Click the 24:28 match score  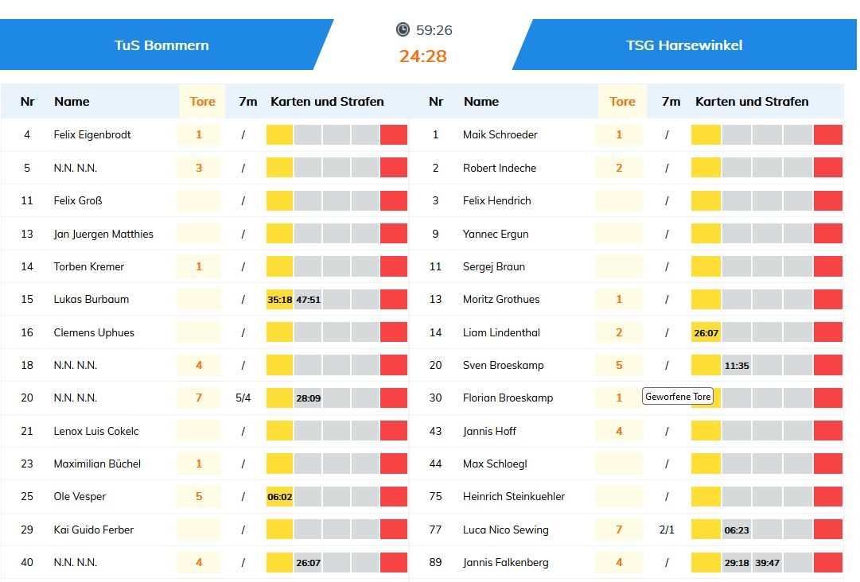pyautogui.click(x=423, y=56)
